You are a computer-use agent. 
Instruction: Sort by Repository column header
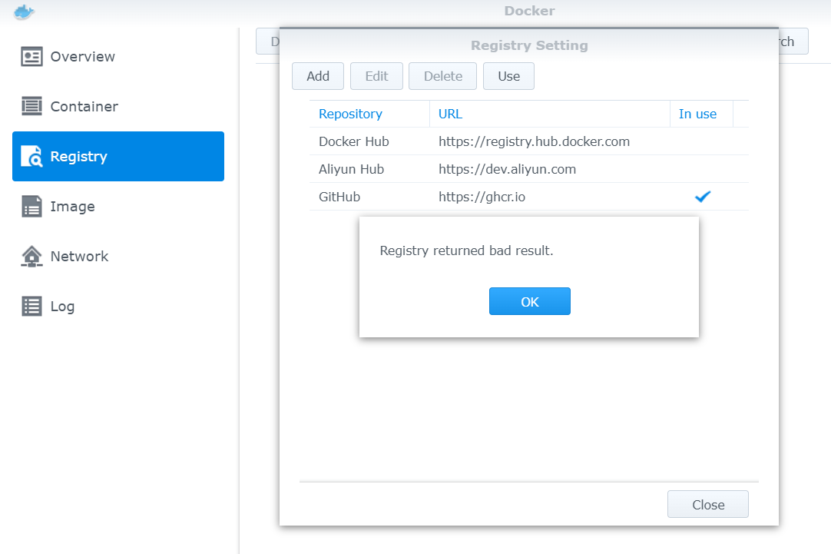point(350,114)
